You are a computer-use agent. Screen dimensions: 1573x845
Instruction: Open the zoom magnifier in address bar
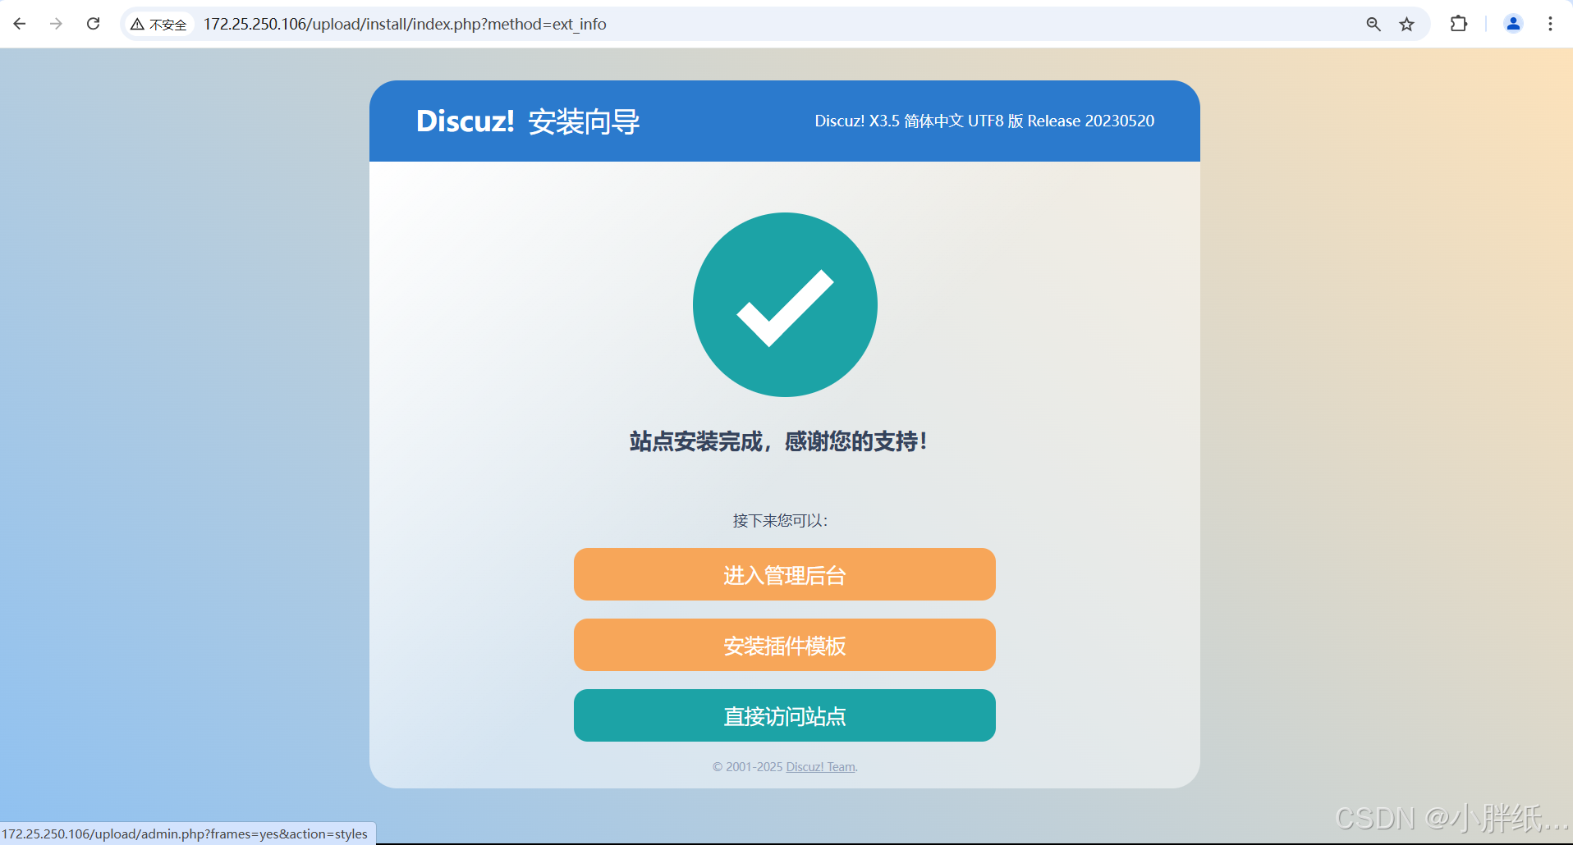(1374, 24)
